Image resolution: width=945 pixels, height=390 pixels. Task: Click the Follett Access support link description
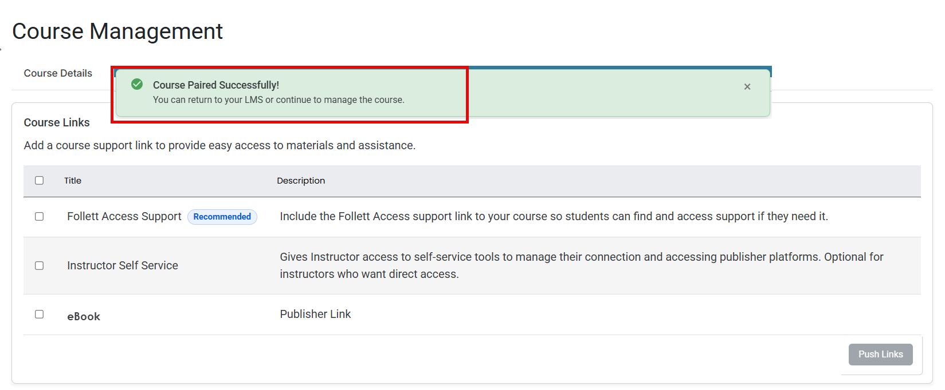pyautogui.click(x=554, y=217)
